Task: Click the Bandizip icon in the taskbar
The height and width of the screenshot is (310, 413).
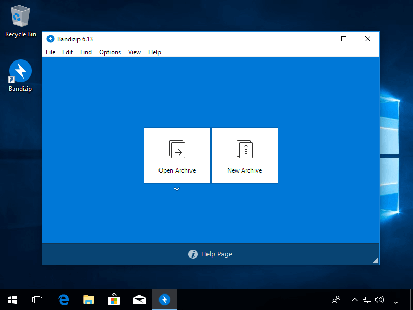Action: pyautogui.click(x=164, y=300)
